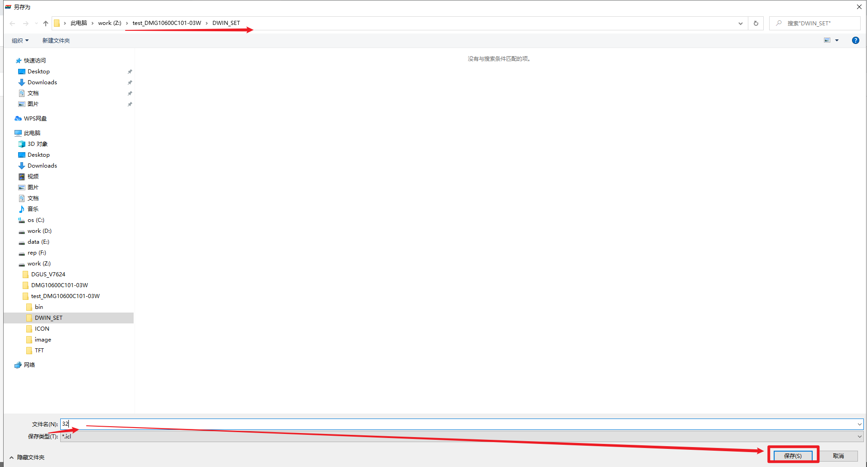This screenshot has width=867, height=467.
Task: Select 文档 under 此电脑
Action: click(x=33, y=198)
